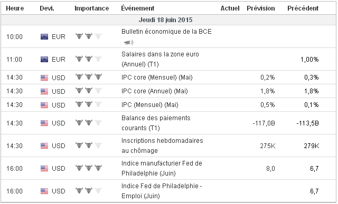
Task: Sort by the Importance column header
Action: coord(91,8)
